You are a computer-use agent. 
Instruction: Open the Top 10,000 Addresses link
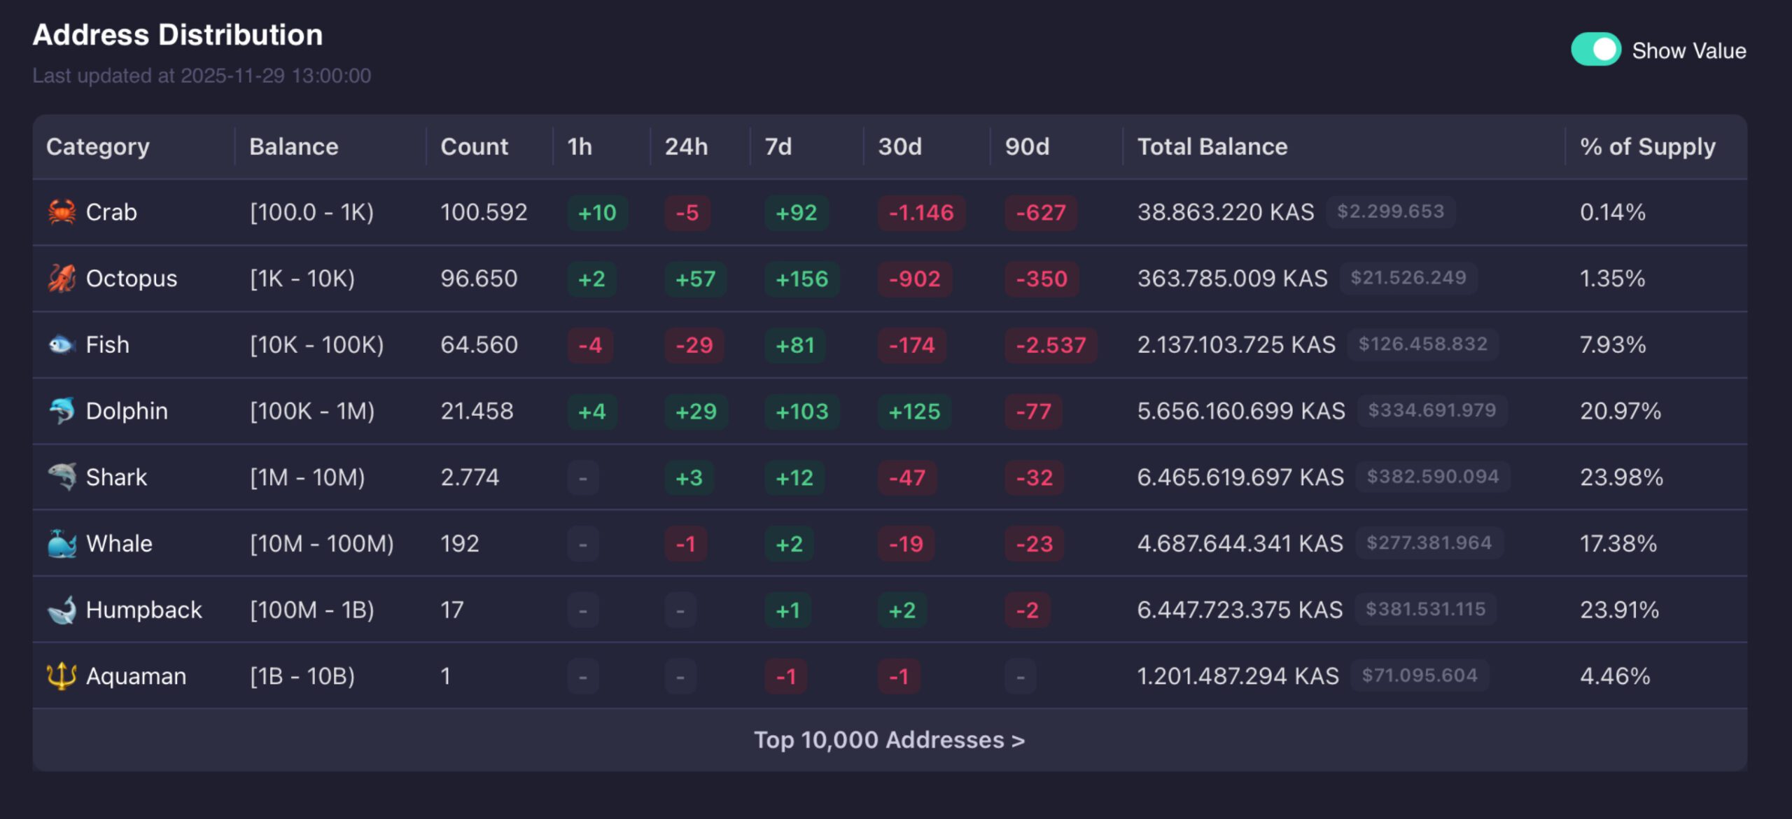889,740
